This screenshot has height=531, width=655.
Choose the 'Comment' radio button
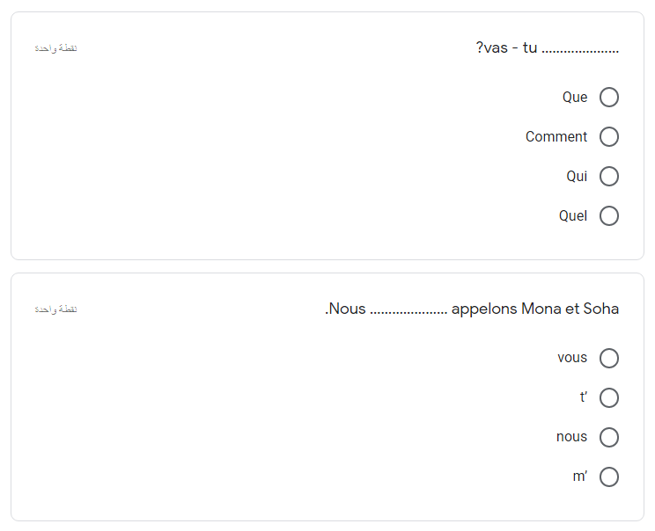pyautogui.click(x=608, y=137)
